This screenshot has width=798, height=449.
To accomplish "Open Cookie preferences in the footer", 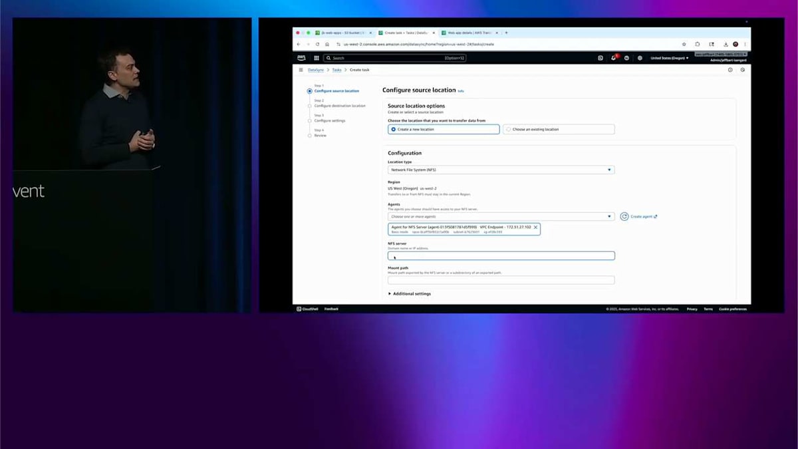I will click(733, 309).
